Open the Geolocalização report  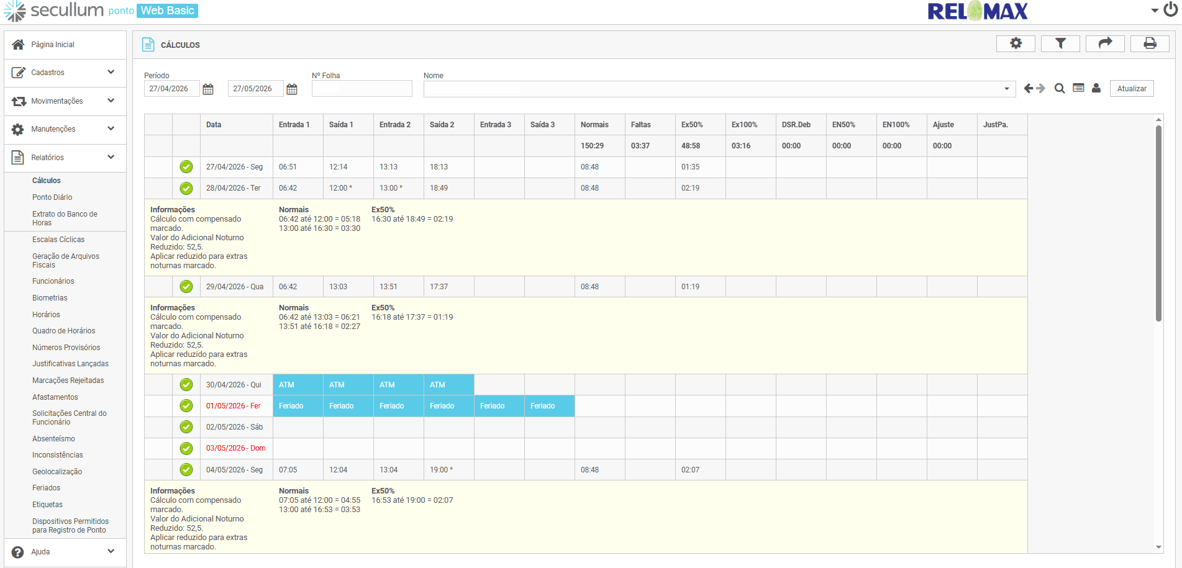(57, 472)
